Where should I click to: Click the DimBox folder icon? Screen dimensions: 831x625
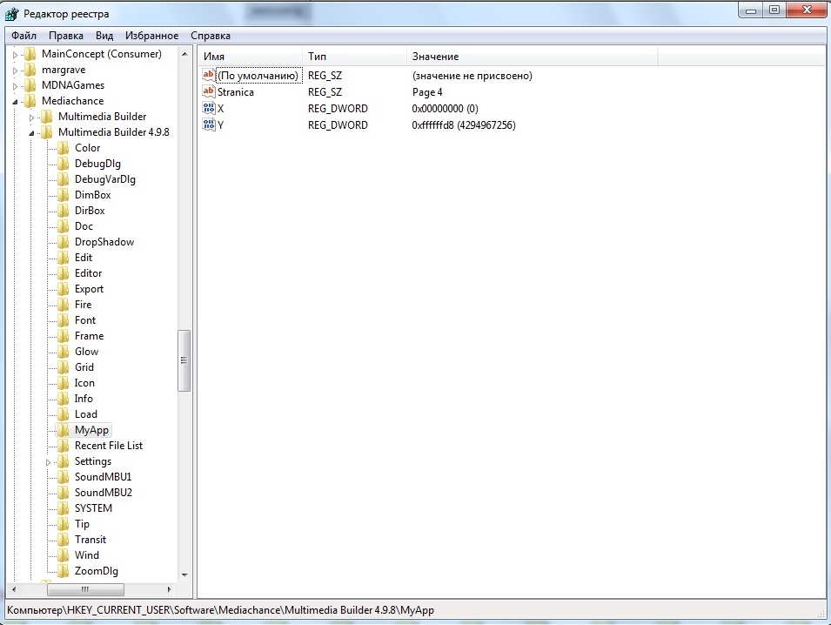click(63, 194)
